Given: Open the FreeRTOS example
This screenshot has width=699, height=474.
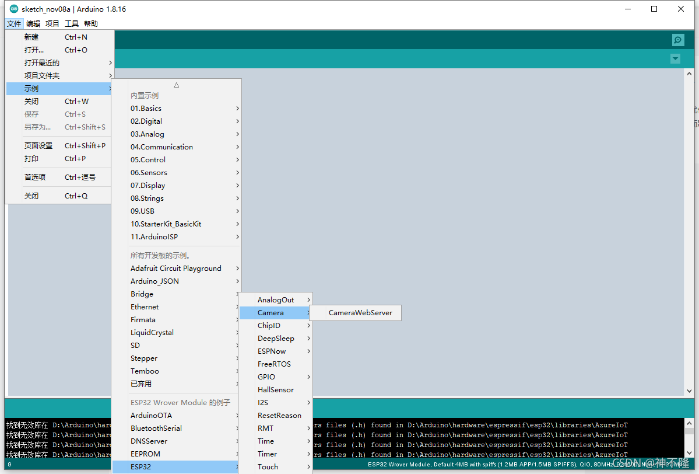Looking at the screenshot, I should pyautogui.click(x=276, y=364).
